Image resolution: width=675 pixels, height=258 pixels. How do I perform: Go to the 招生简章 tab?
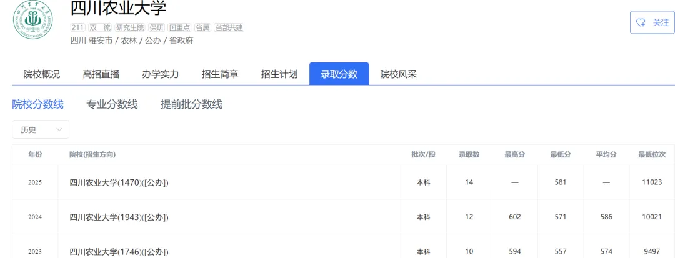pyautogui.click(x=220, y=74)
